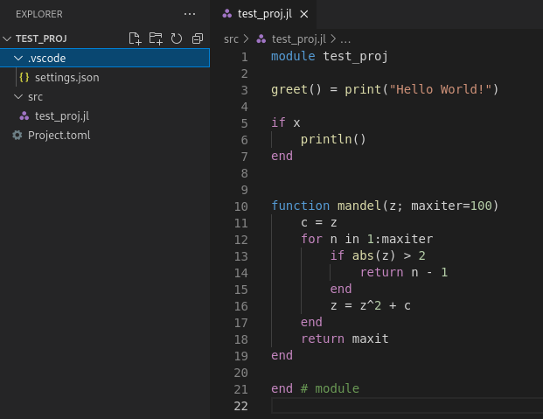
Task: Click line number 10 in the gutter
Action: tap(240, 206)
